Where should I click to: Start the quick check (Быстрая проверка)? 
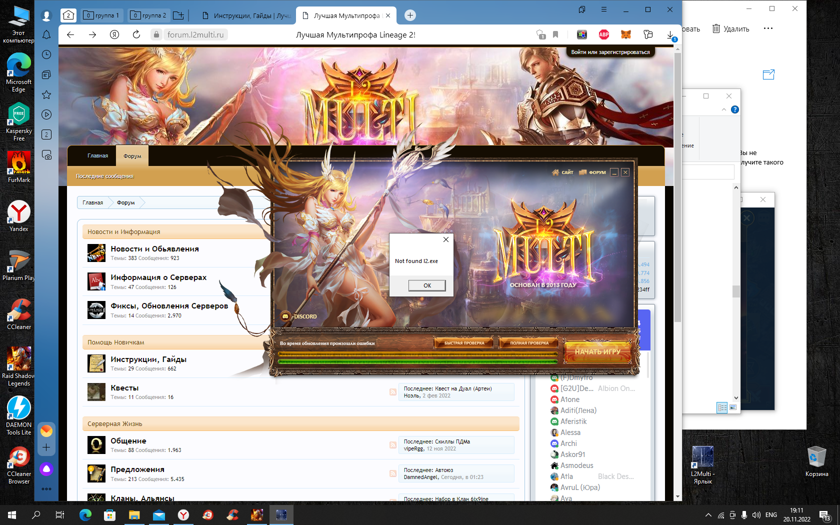464,343
